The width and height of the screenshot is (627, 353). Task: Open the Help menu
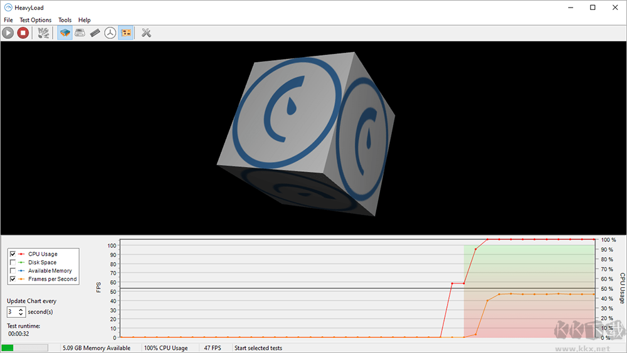coord(85,20)
